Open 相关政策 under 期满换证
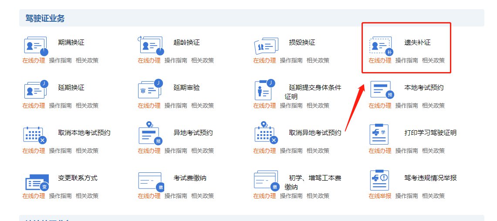This screenshot has height=221, width=497. pyautogui.click(x=87, y=60)
